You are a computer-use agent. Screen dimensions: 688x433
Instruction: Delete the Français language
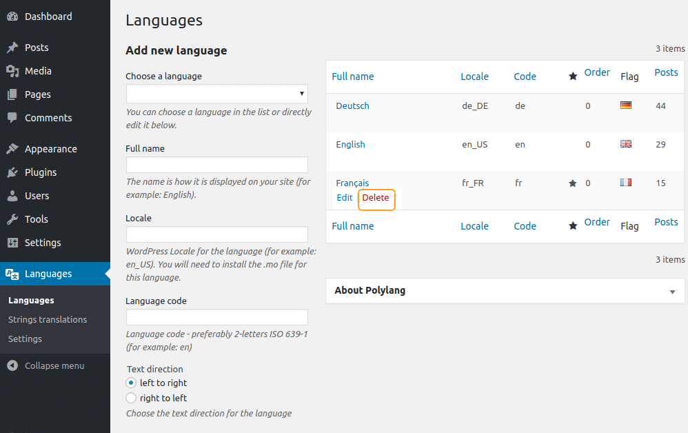tap(376, 197)
